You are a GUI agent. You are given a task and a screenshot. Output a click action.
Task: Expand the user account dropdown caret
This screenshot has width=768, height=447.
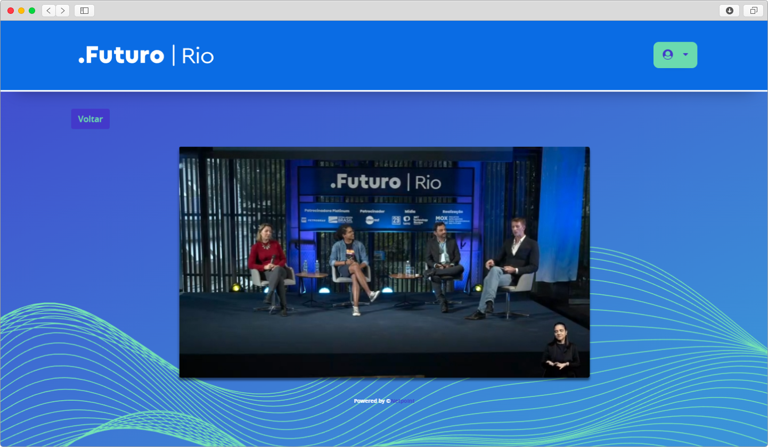[685, 55]
